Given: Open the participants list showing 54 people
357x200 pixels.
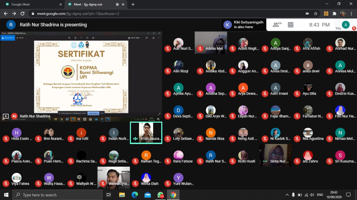Looking at the screenshot, I should (x=277, y=25).
